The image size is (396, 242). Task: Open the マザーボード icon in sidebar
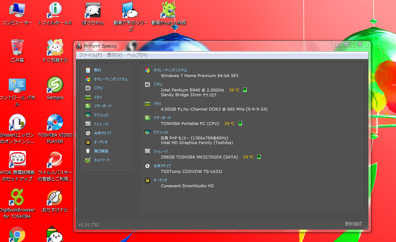tap(88, 106)
